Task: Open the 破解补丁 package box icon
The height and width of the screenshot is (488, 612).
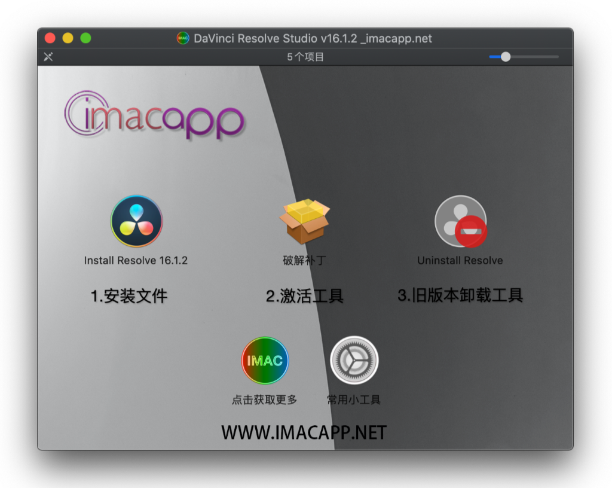Action: 304,221
